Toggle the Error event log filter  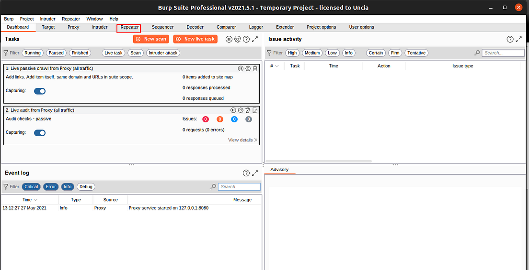tap(51, 186)
